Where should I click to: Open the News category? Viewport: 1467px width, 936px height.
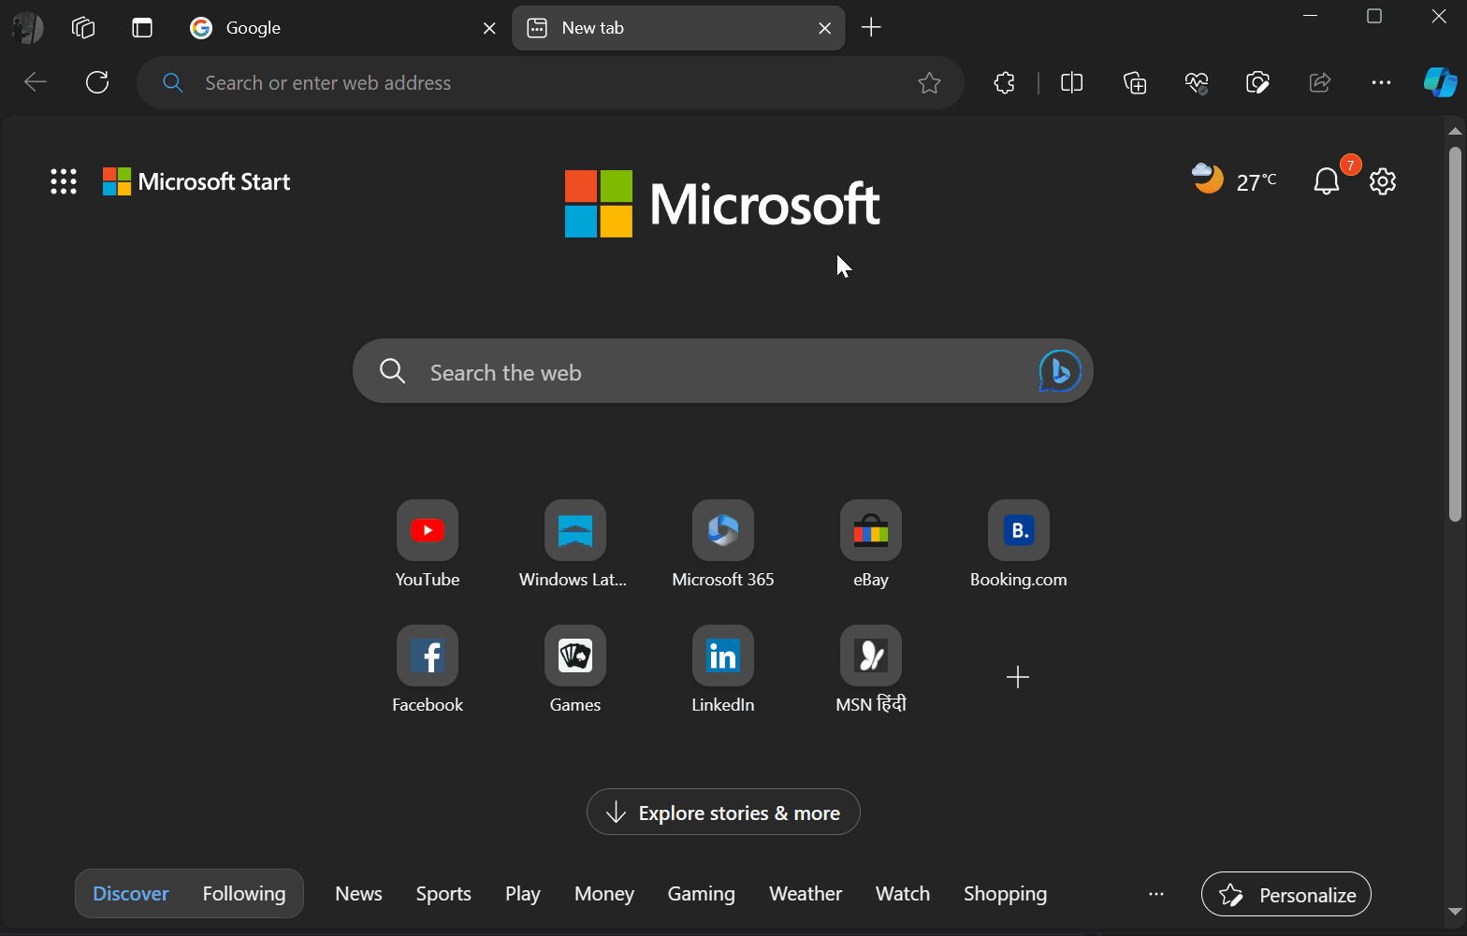(x=358, y=894)
